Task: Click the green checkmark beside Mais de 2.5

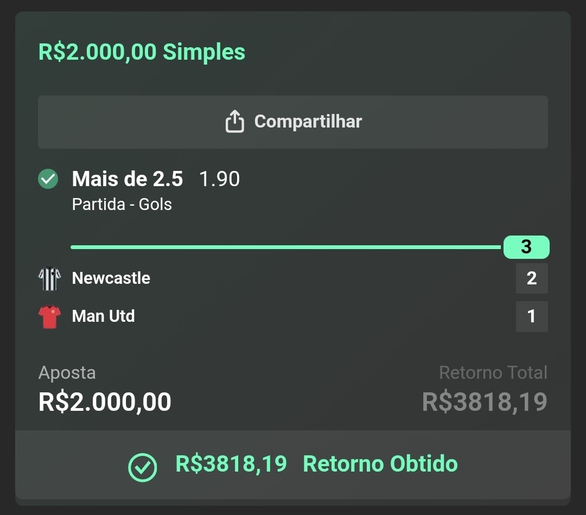Action: pyautogui.click(x=48, y=179)
